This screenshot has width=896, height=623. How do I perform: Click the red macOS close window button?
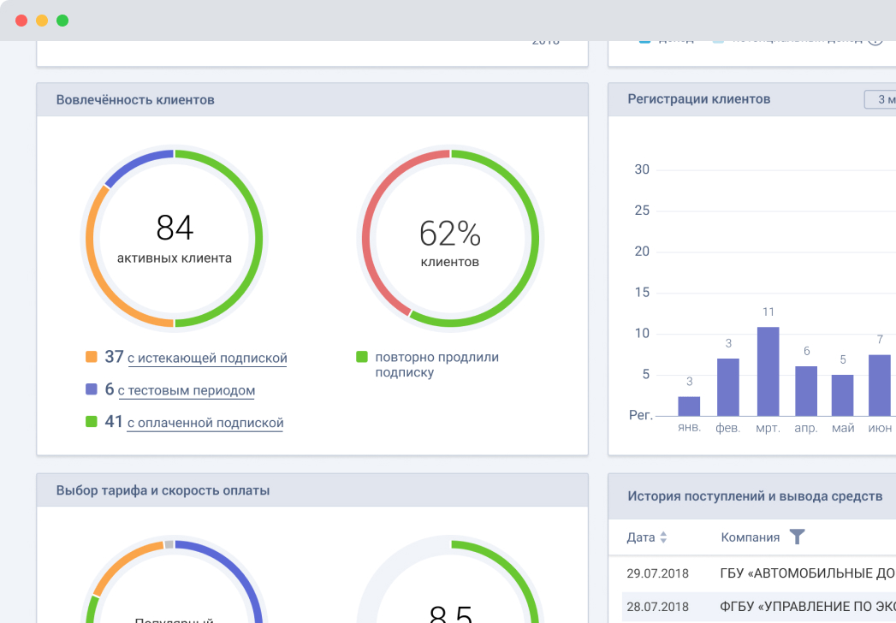(21, 21)
